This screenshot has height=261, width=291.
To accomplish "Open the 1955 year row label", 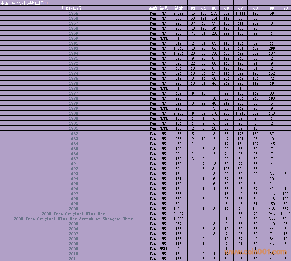I will point(73,13).
